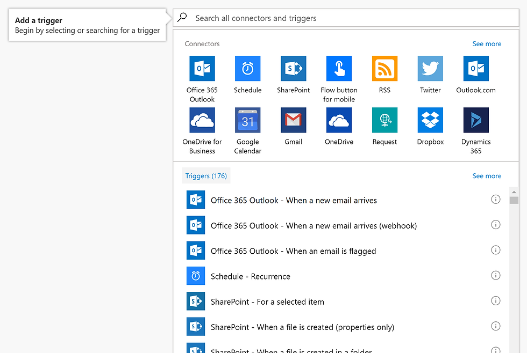
Task: Show info for SharePoint For a selected item
Action: [x=496, y=301]
